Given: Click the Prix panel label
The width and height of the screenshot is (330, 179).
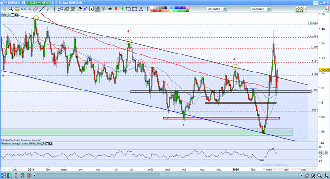Looking at the screenshot, I should pos(4,15).
